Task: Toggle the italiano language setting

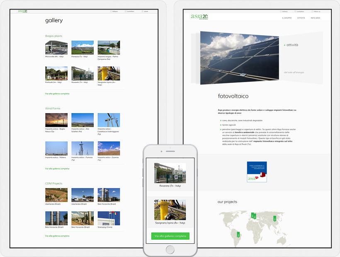Action: (x=284, y=12)
